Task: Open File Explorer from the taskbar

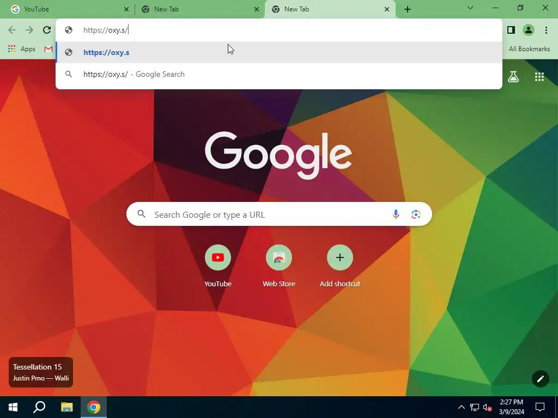Action: [x=66, y=407]
